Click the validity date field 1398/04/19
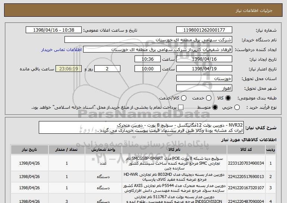 pos(204,69)
